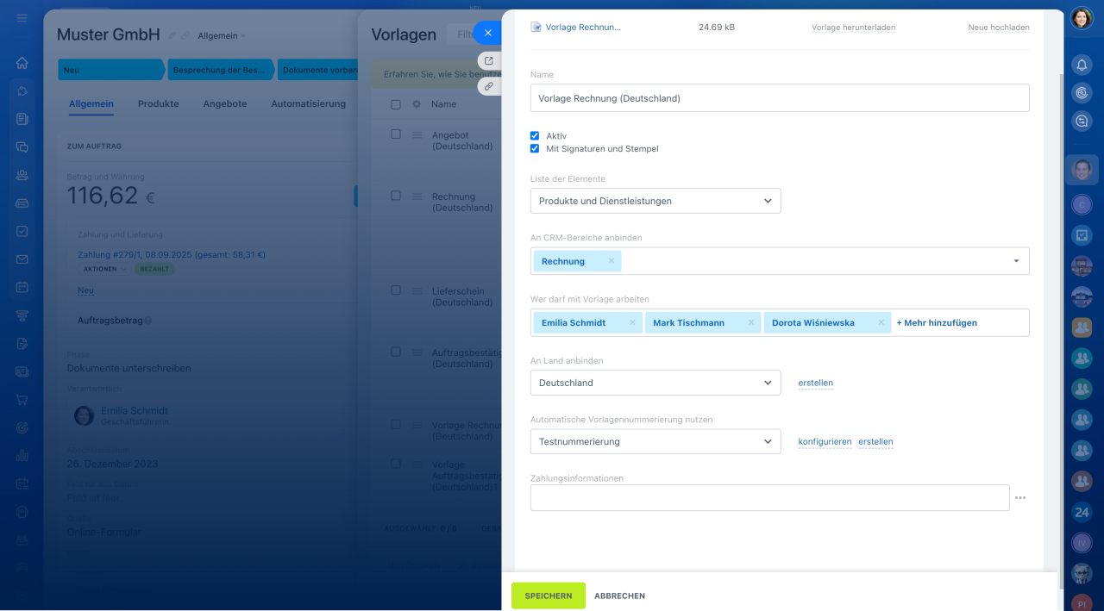Open the mail envelope icon in sidebar
This screenshot has width=1104, height=611.
(x=22, y=259)
